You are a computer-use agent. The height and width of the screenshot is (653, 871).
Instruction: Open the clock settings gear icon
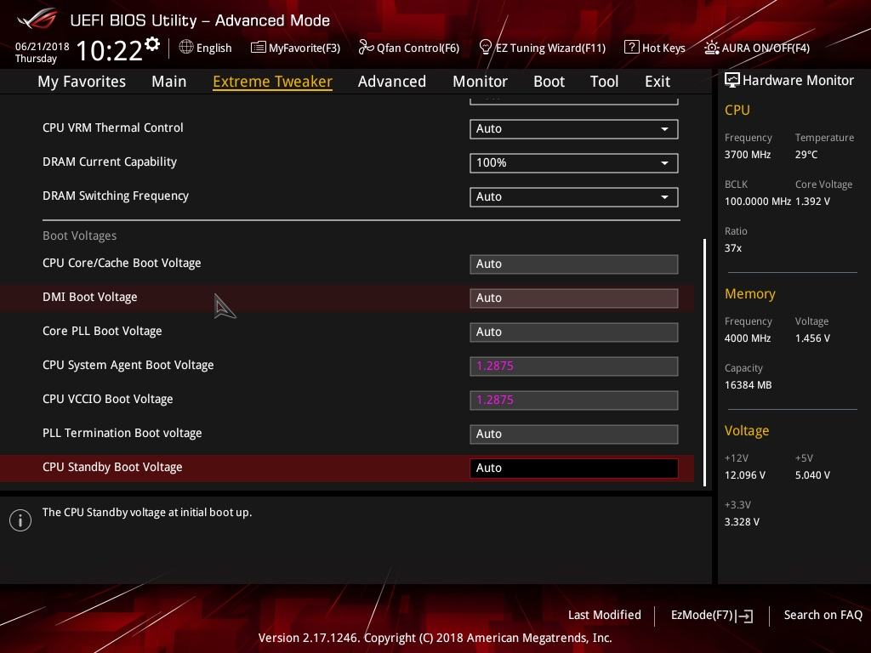point(152,44)
